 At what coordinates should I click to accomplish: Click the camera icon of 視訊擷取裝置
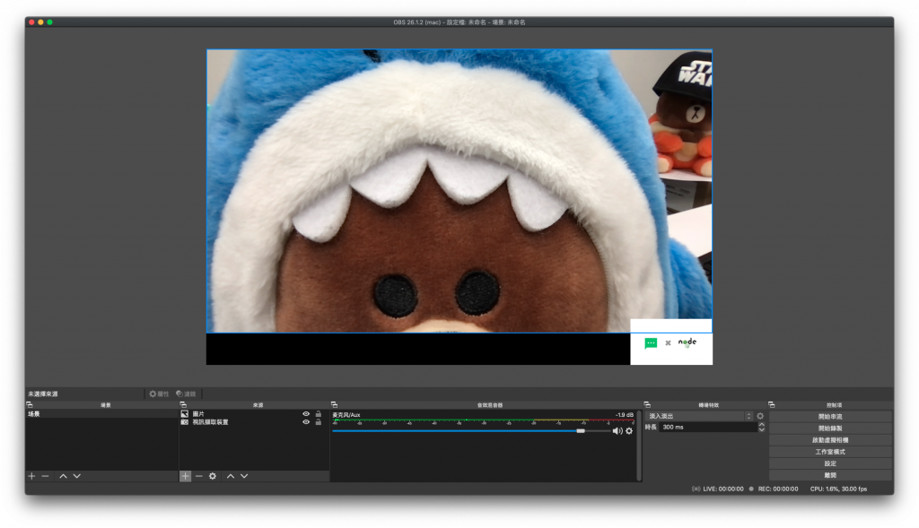pos(185,422)
